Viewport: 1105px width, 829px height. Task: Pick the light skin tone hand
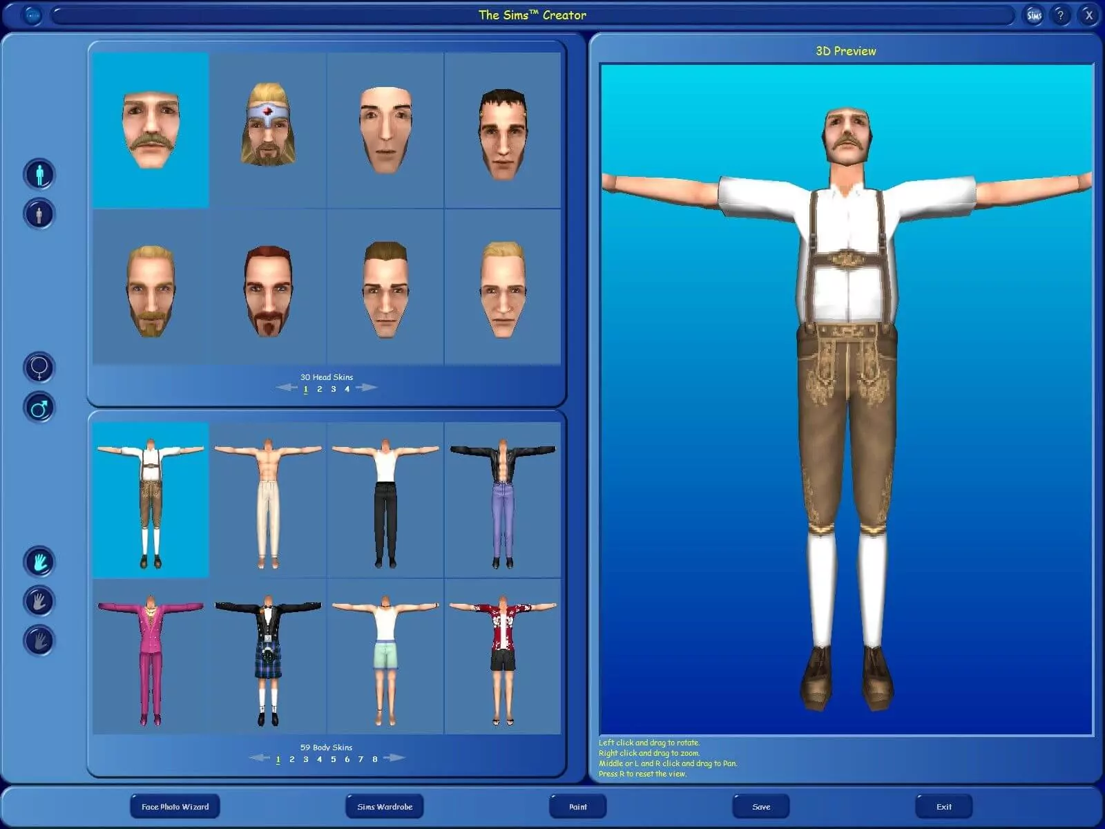tap(39, 562)
